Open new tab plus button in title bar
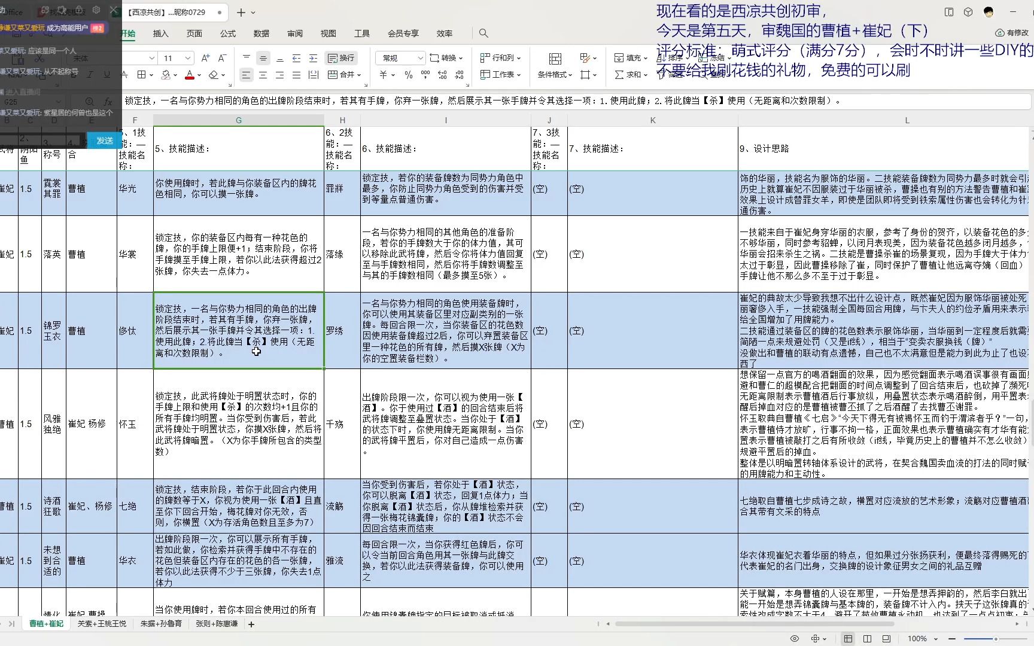Viewport: 1034px width, 646px height. click(241, 12)
